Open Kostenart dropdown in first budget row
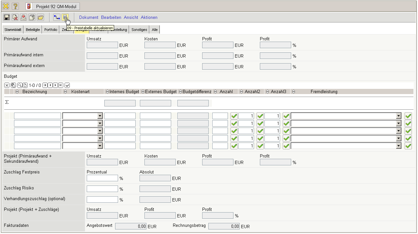This screenshot has width=418, height=234. (x=99, y=116)
